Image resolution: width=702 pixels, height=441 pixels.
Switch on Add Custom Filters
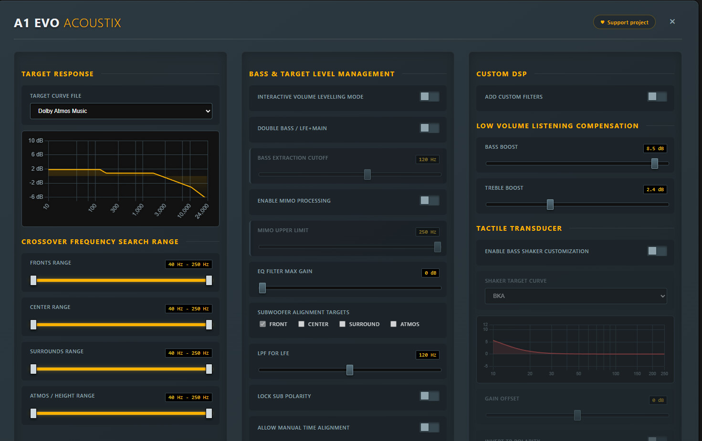657,97
